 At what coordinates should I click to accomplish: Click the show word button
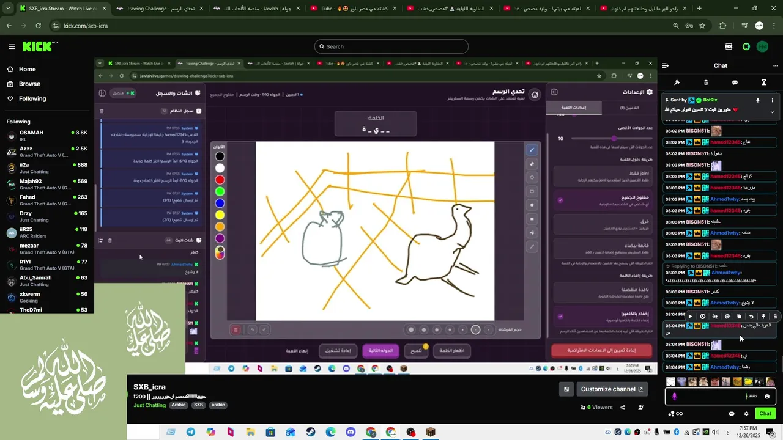pyautogui.click(x=451, y=351)
